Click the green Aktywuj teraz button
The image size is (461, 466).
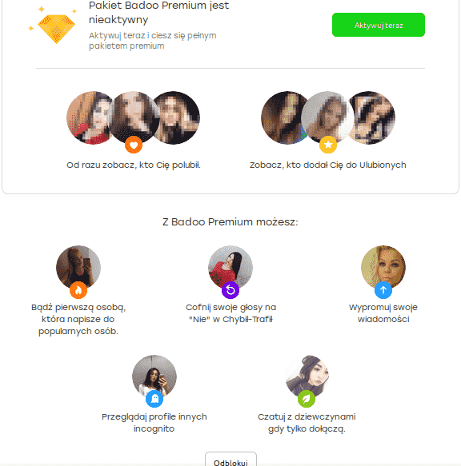[x=379, y=25]
